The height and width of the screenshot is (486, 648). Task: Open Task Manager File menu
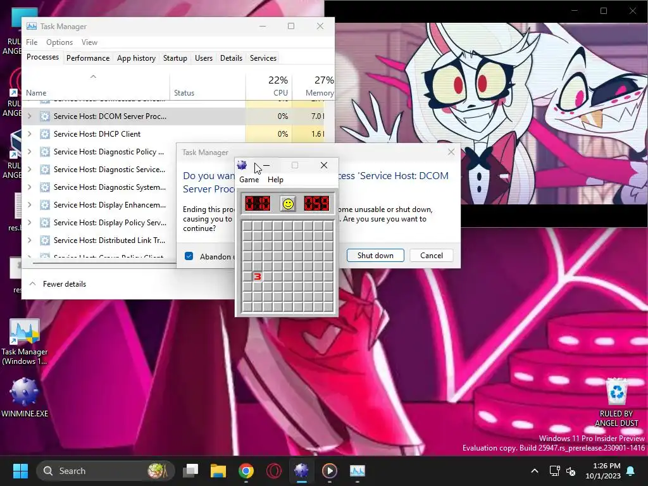click(32, 42)
